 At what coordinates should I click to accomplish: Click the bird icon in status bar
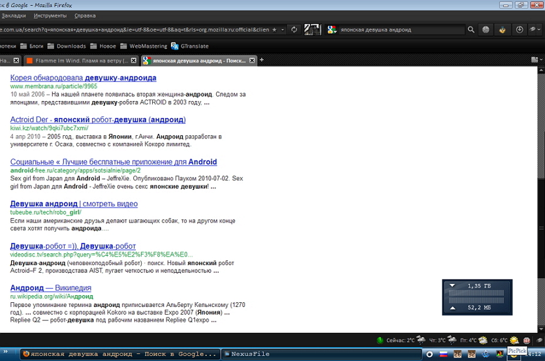(x=539, y=340)
